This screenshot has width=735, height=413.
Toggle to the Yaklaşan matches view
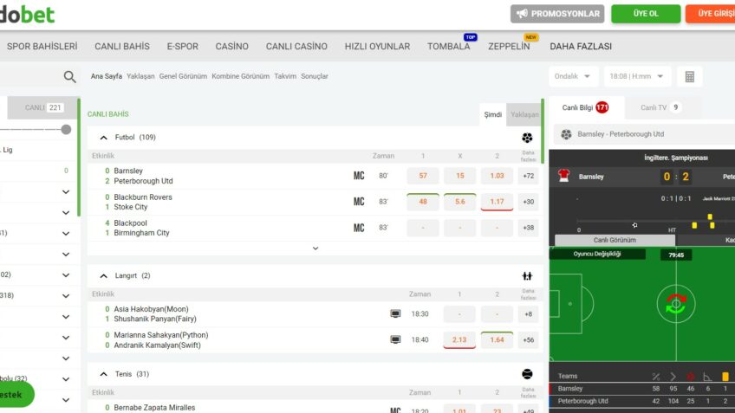point(524,114)
